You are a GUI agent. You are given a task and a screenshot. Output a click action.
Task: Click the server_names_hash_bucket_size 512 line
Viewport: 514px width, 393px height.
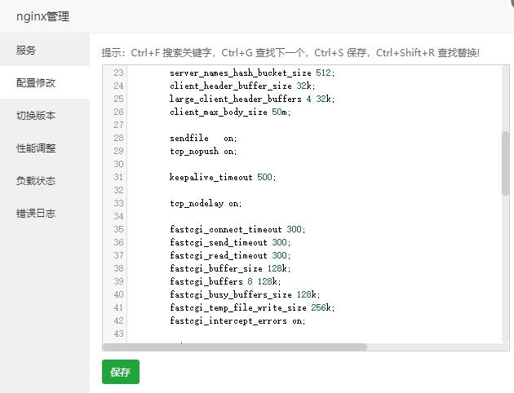tap(252, 73)
